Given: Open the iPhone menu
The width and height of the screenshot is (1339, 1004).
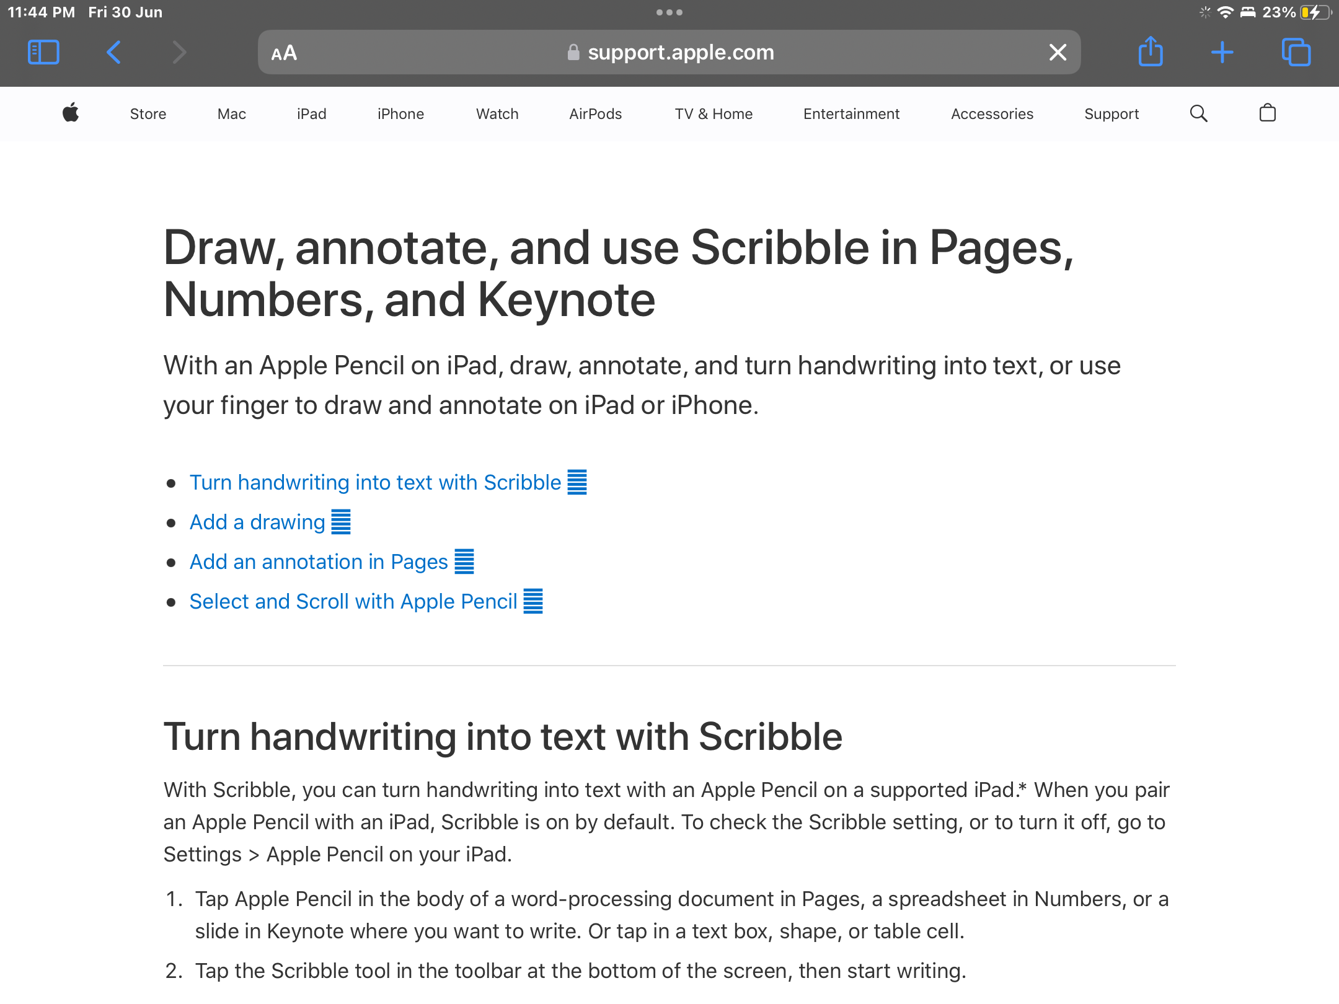Looking at the screenshot, I should (401, 114).
